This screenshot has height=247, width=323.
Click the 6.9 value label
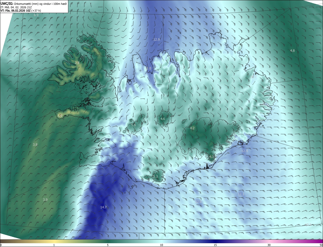click(36, 15)
